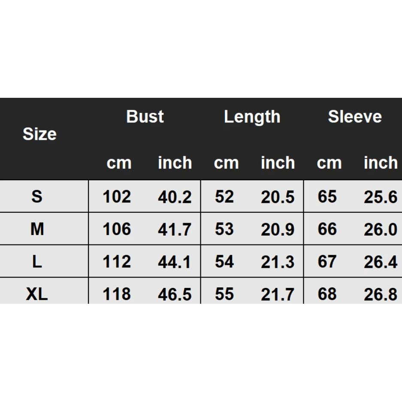Select the S size row label

click(x=37, y=196)
